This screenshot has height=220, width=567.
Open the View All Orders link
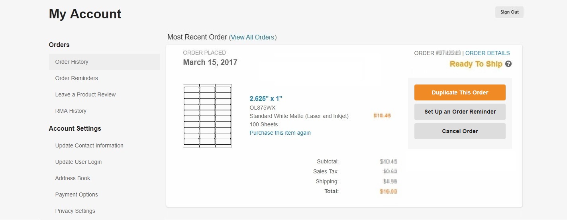point(253,37)
